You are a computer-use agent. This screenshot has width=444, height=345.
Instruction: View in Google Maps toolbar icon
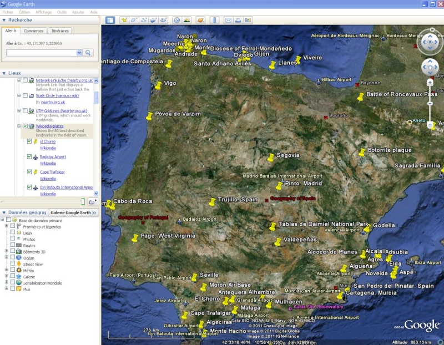(x=248, y=20)
